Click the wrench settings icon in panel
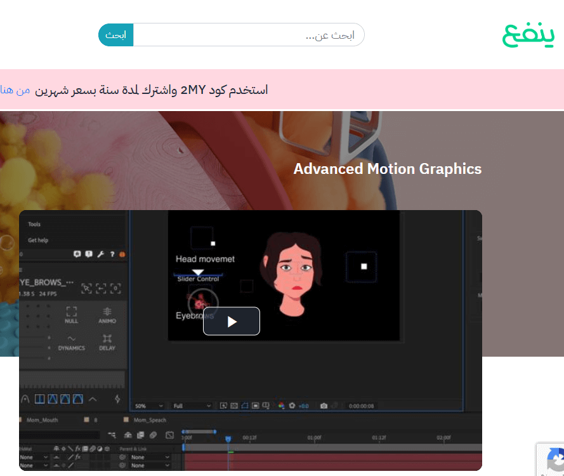Screen dimensions: 564x476 click(x=100, y=255)
